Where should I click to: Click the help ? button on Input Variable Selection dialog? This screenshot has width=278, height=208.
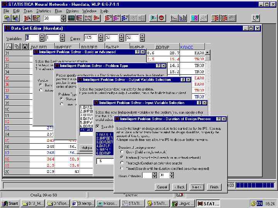(x=199, y=103)
